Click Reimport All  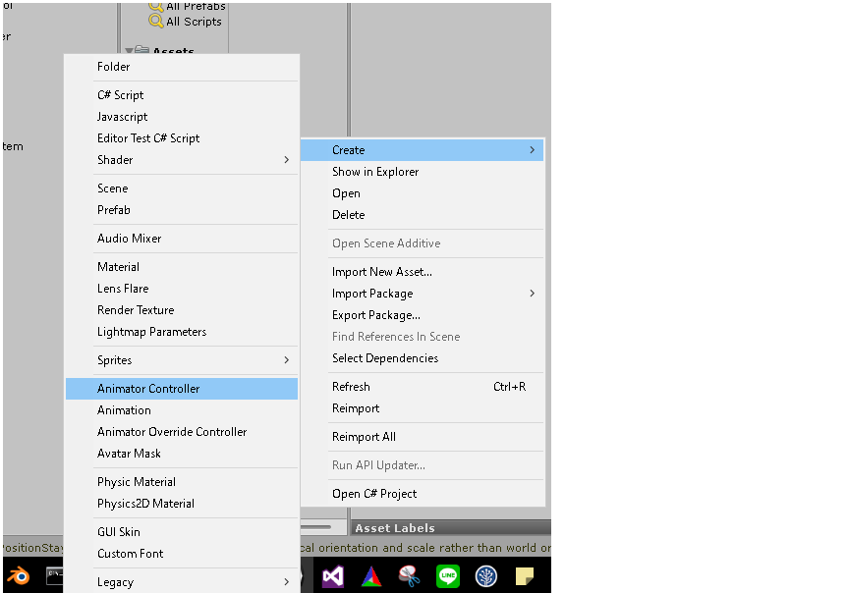(422, 437)
